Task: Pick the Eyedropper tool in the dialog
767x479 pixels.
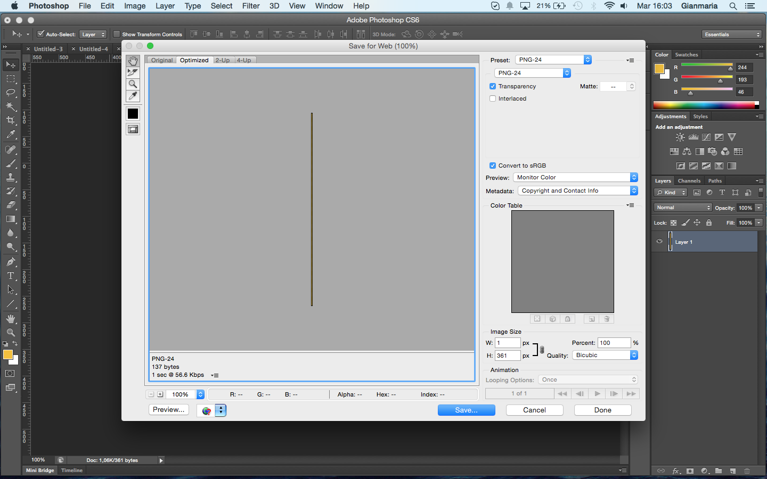Action: click(133, 96)
